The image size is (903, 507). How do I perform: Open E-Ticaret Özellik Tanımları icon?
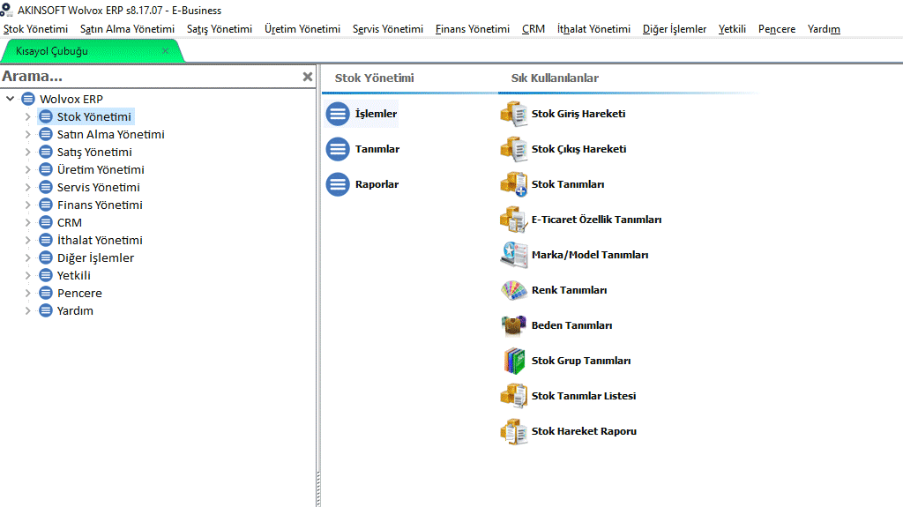point(514,220)
